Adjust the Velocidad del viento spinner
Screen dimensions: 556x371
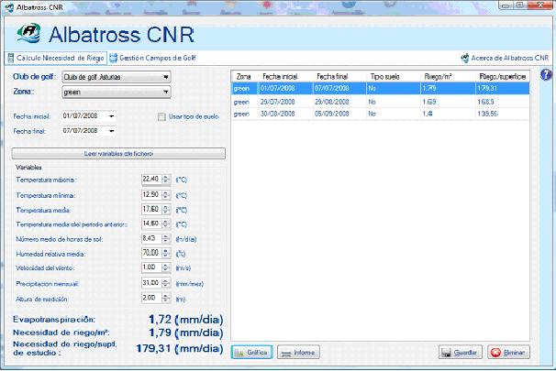tap(166, 267)
